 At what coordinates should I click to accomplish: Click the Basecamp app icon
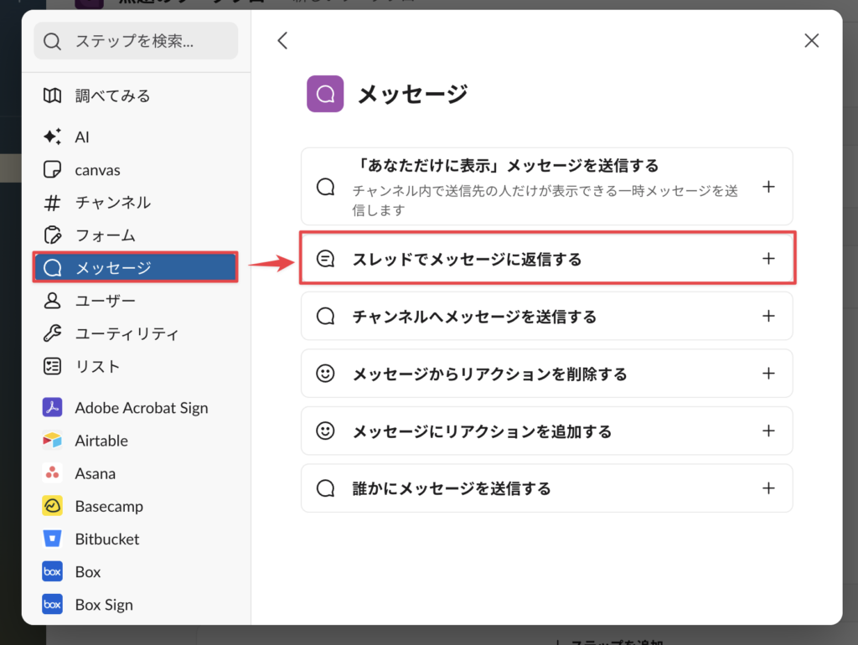pyautogui.click(x=52, y=506)
